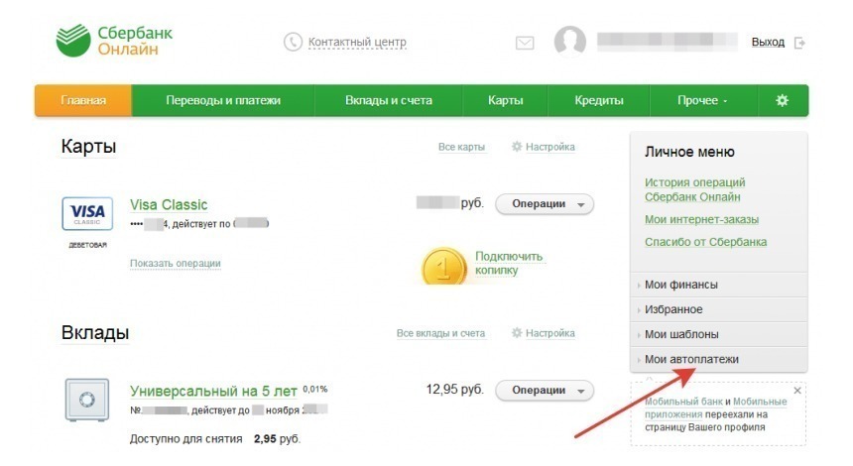Click the 12,95 руб. deposit balance
The image size is (853, 466).
(455, 390)
